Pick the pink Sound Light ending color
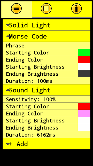 84,113
